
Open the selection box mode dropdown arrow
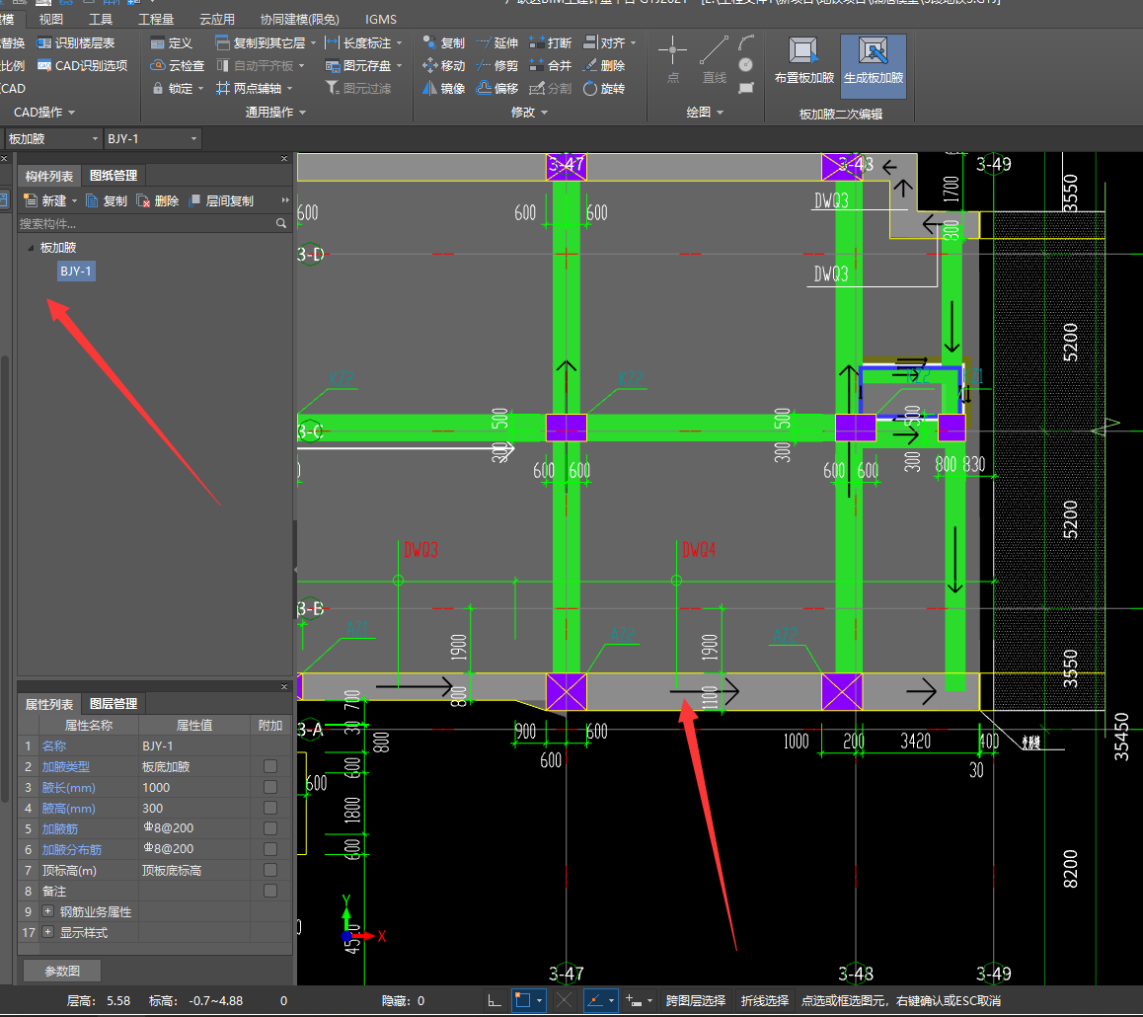coord(540,1000)
